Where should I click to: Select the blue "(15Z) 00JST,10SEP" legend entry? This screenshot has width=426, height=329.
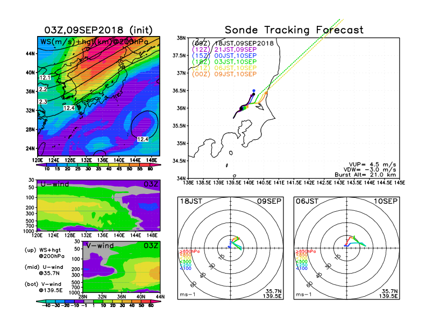point(224,56)
